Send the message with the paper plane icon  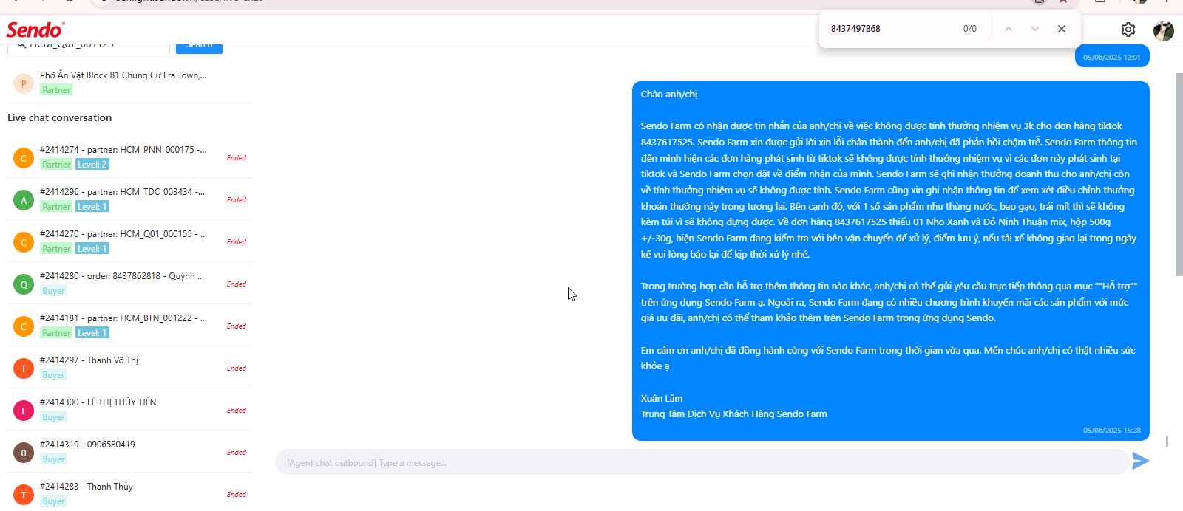tap(1141, 462)
